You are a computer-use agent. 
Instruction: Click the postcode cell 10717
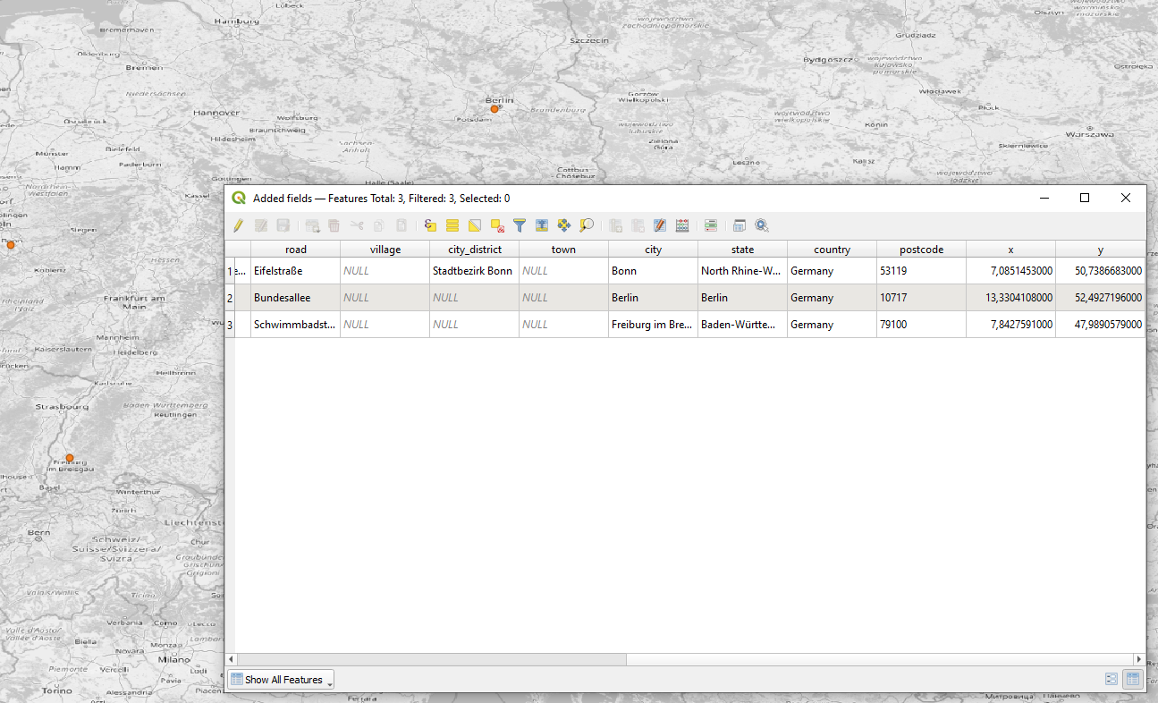922,298
